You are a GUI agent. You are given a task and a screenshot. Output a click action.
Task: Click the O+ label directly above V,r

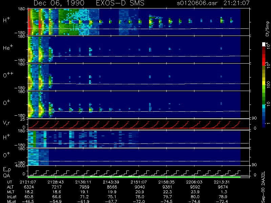coord(6,103)
